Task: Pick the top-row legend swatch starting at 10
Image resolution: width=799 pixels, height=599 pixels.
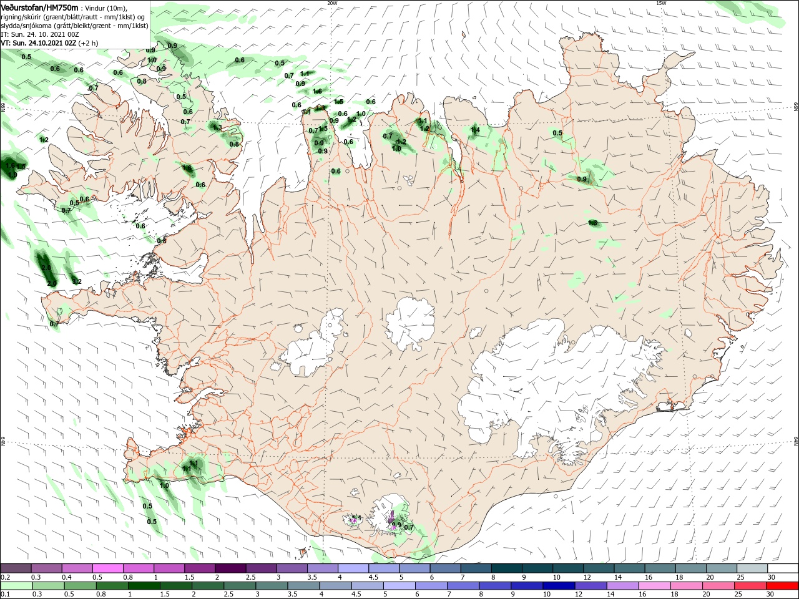Action: pos(568,568)
